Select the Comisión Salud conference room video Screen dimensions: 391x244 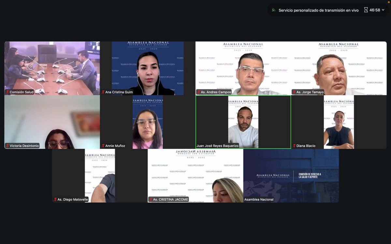[x=52, y=68]
